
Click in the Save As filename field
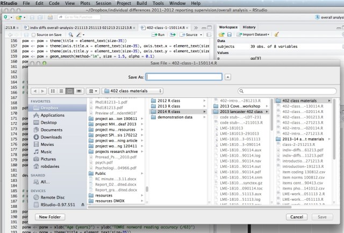(184, 77)
